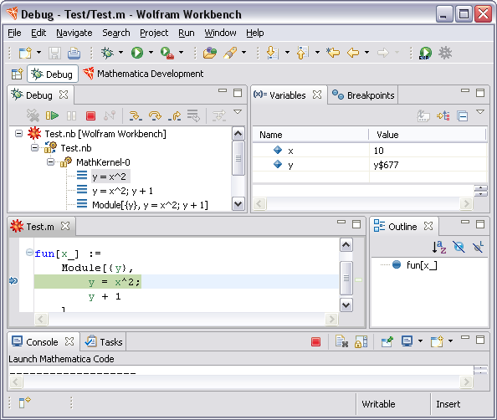This screenshot has height=420, width=497.
Task: Click the Print toolbar icon
Action: [74, 53]
